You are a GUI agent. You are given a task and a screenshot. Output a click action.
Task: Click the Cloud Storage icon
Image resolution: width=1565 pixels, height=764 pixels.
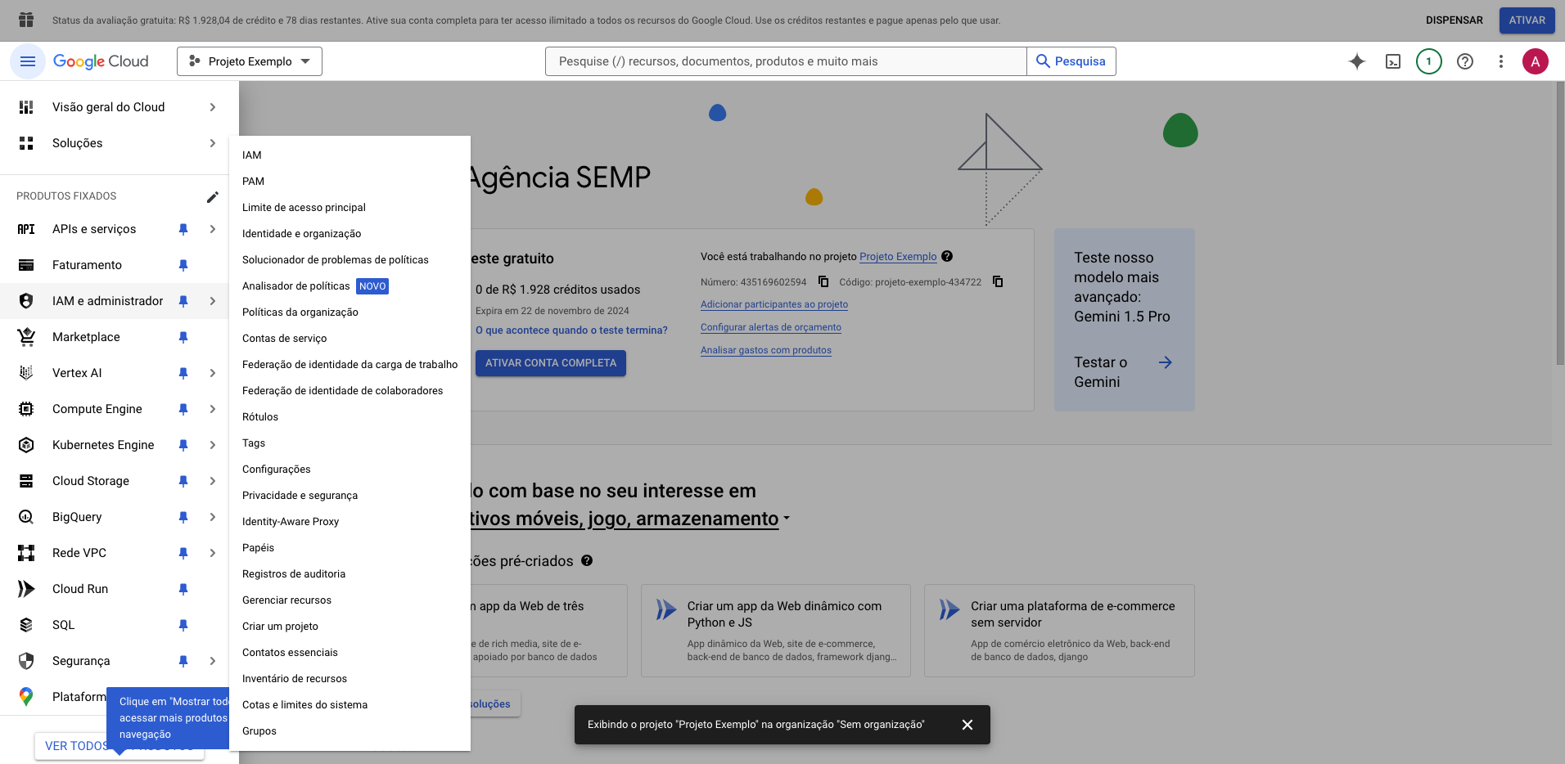tap(26, 481)
